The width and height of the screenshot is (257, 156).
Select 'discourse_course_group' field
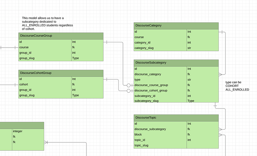151,85
